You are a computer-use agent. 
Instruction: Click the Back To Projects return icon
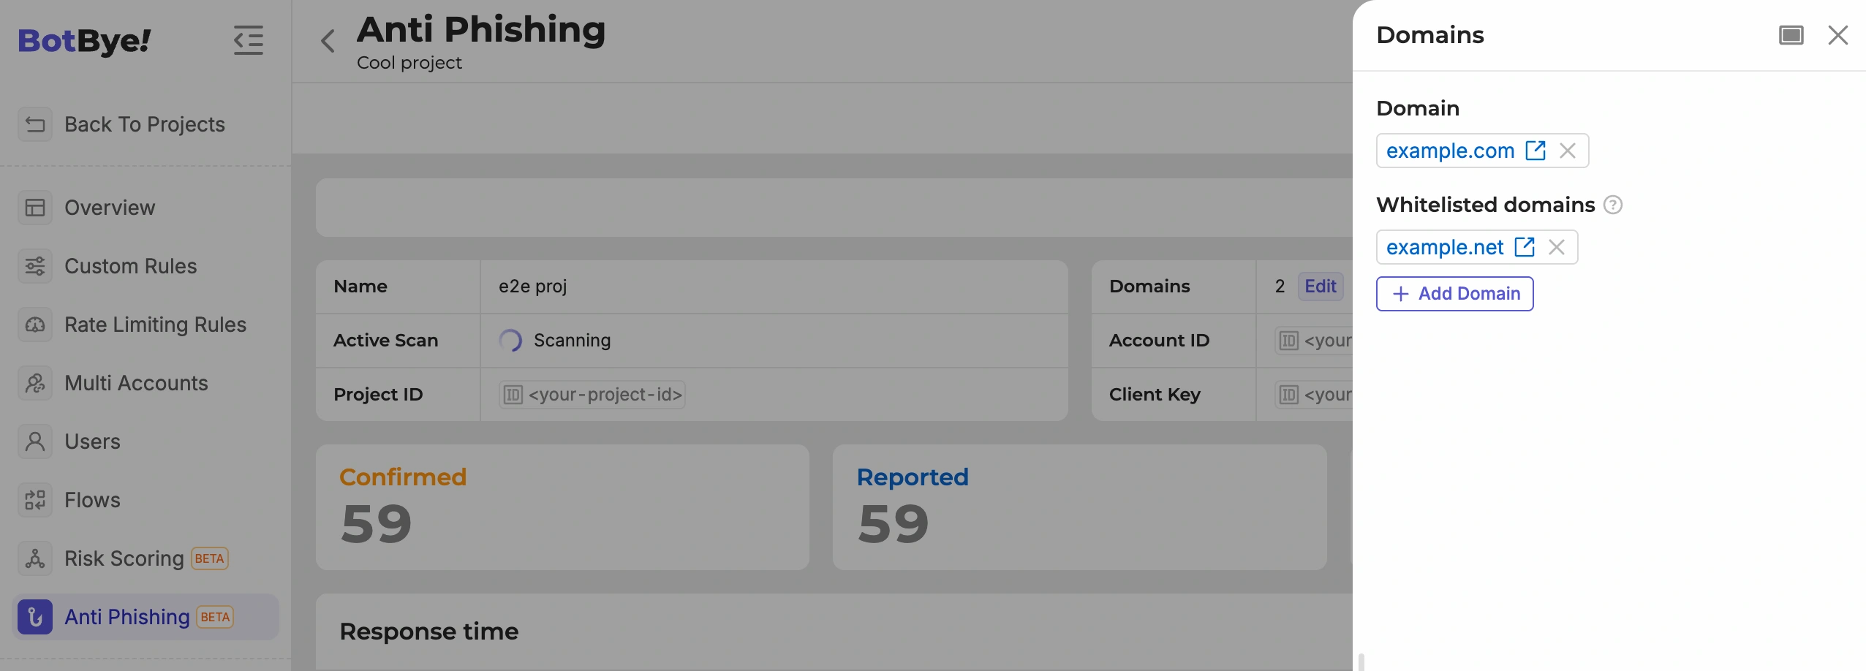pyautogui.click(x=35, y=124)
